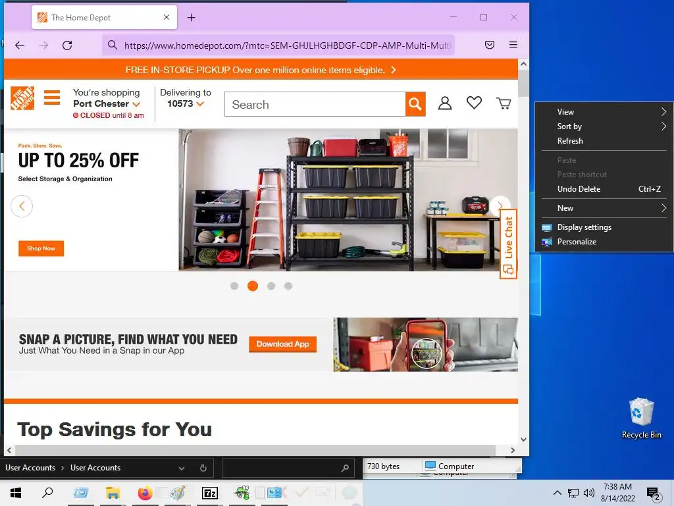Open the Pocket save icon in toolbar

tap(490, 45)
